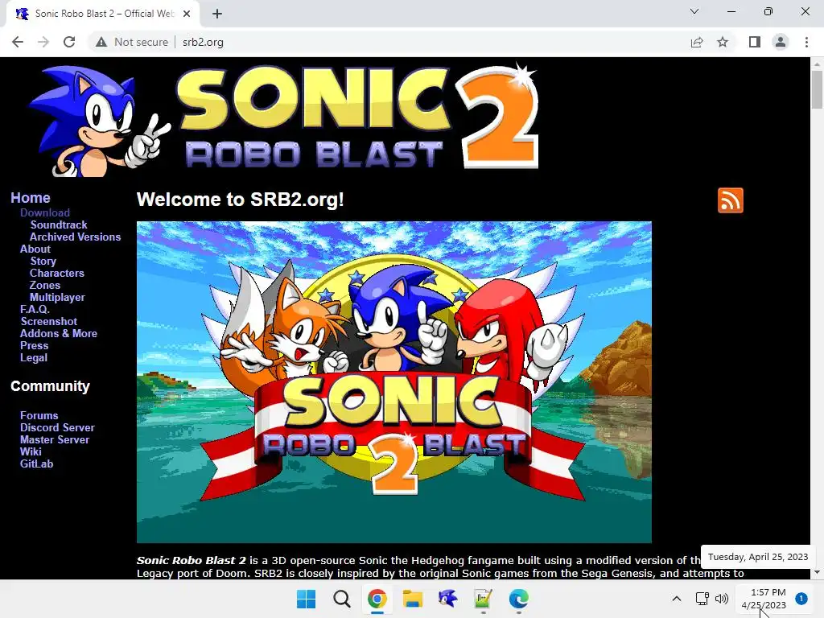824x618 pixels.
Task: Open the Chrome profile avatar
Action: pos(781,42)
